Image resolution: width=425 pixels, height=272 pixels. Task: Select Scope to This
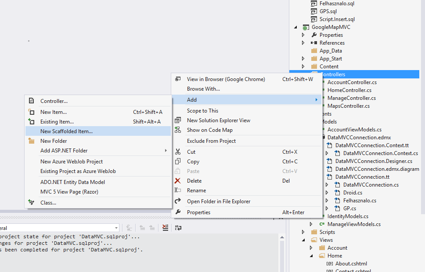click(x=247, y=110)
